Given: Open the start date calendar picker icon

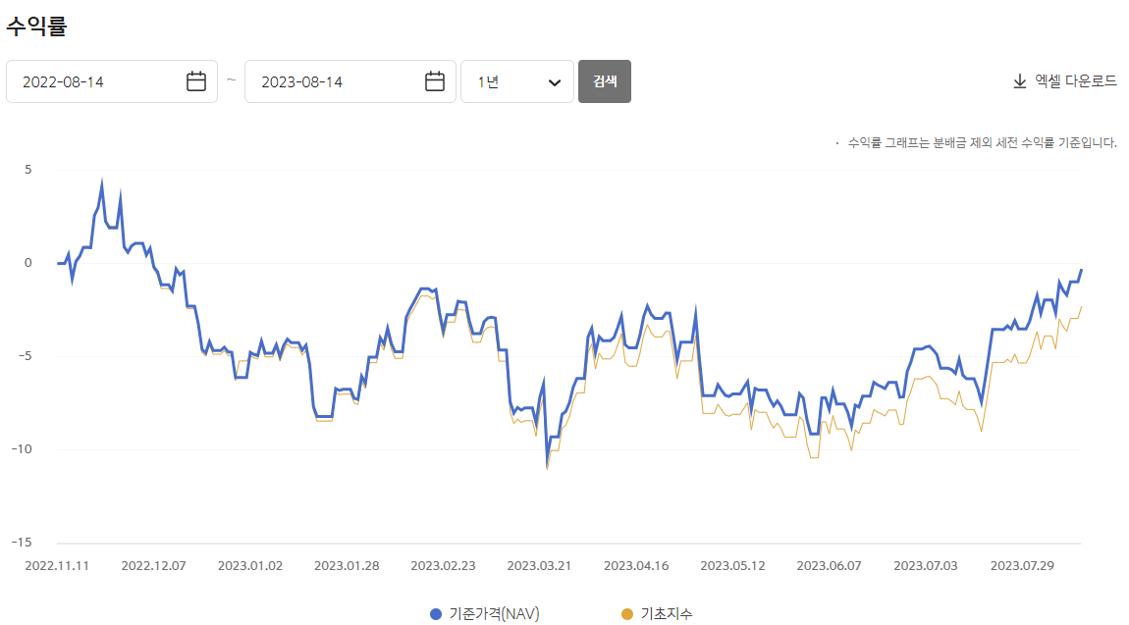Looking at the screenshot, I should (x=195, y=81).
